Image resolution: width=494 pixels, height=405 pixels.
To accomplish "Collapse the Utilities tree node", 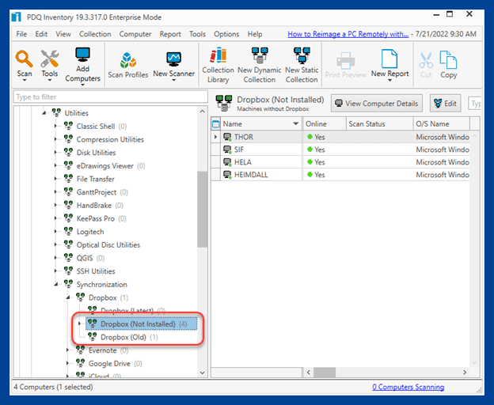I will [44, 112].
